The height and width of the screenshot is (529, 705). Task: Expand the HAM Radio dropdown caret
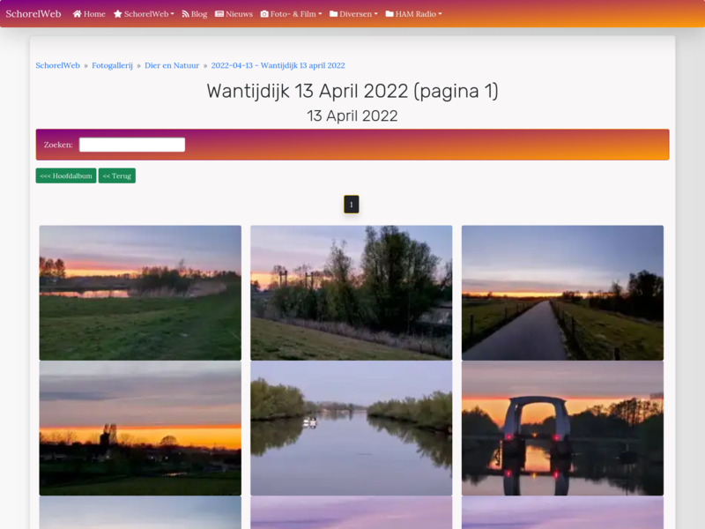tap(440, 14)
